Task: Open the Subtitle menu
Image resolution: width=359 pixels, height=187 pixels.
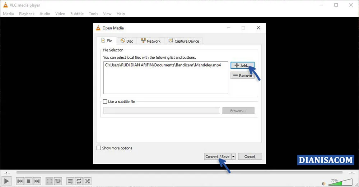Action: pos(77,14)
